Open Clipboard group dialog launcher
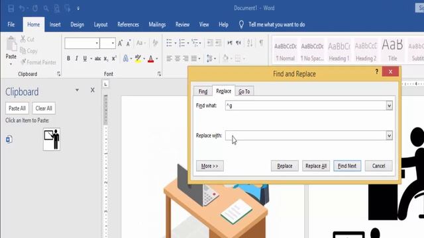 59,74
